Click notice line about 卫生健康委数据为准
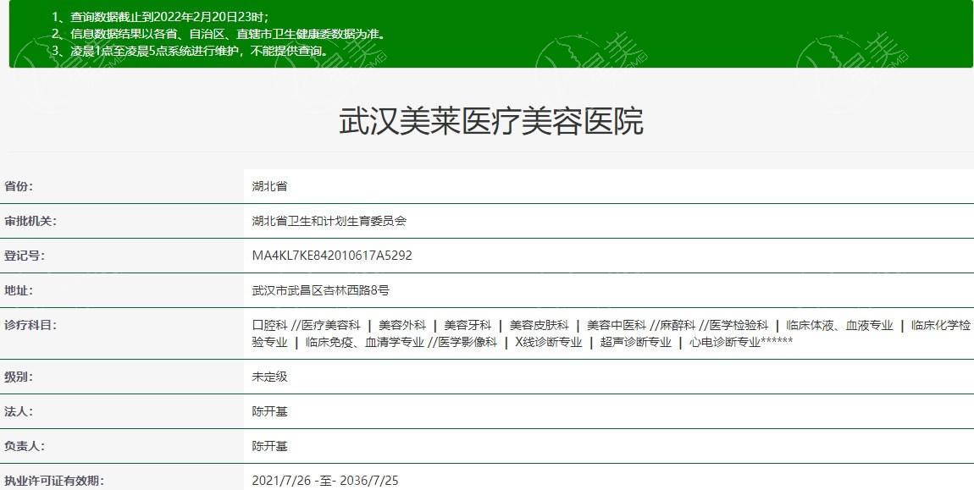This screenshot has width=974, height=490. click(x=219, y=34)
